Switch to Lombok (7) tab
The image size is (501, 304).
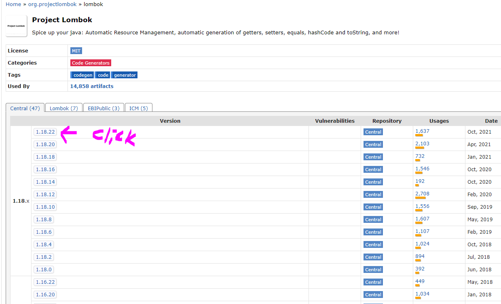click(64, 108)
